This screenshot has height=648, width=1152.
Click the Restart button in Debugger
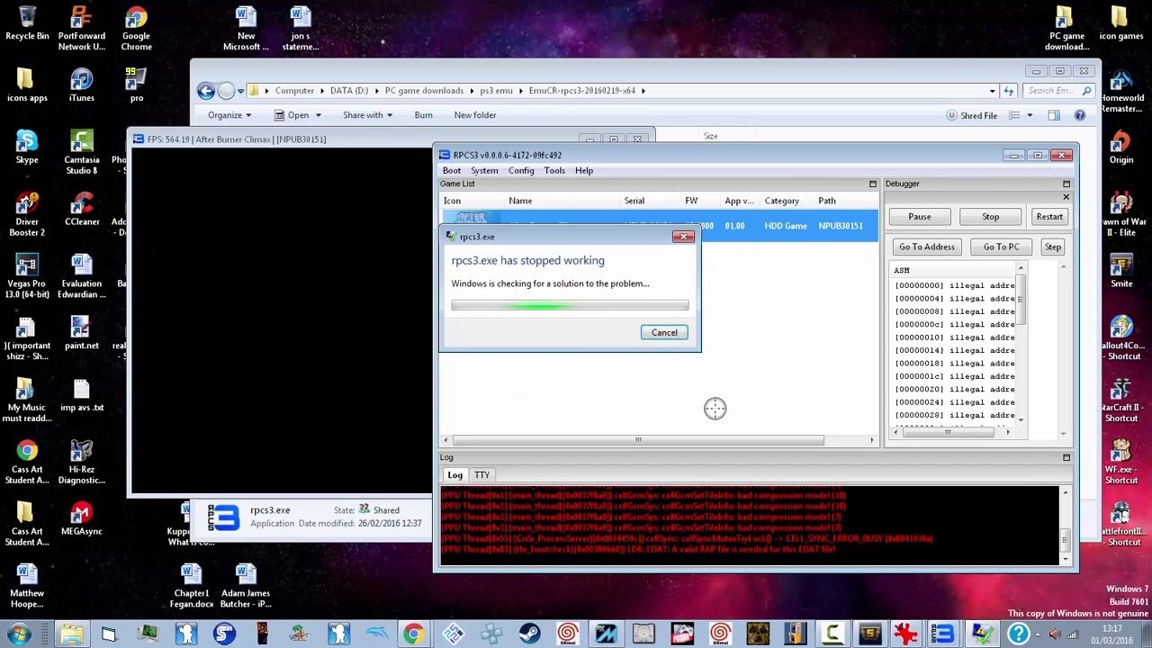(x=1049, y=217)
